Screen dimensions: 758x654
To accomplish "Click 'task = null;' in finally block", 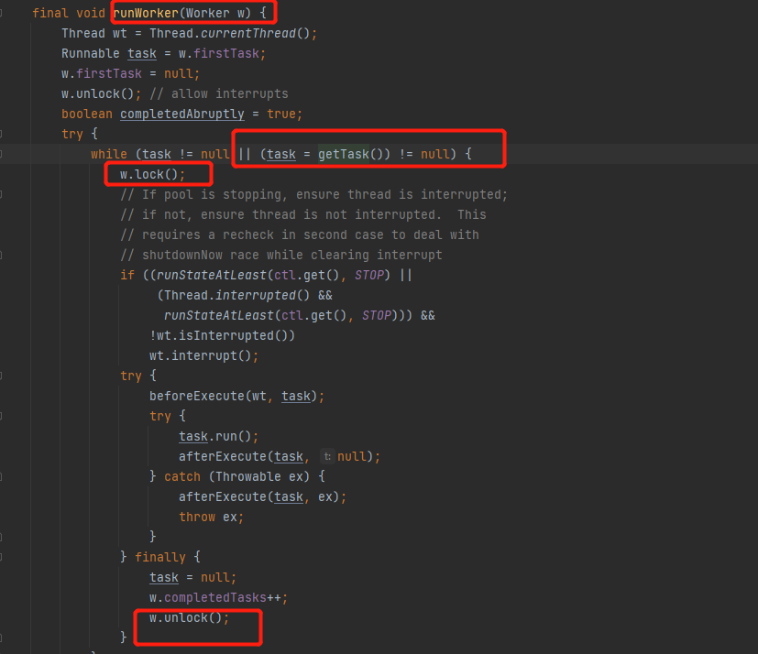I will (x=192, y=578).
